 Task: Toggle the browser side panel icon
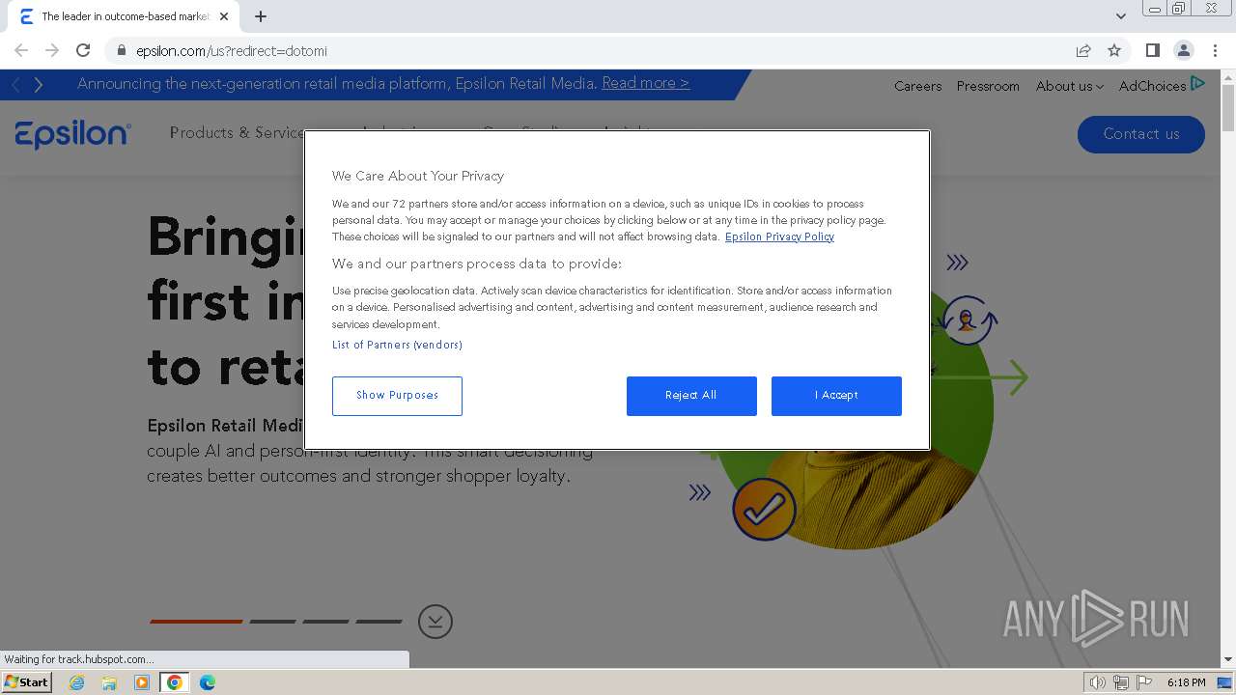point(1152,50)
